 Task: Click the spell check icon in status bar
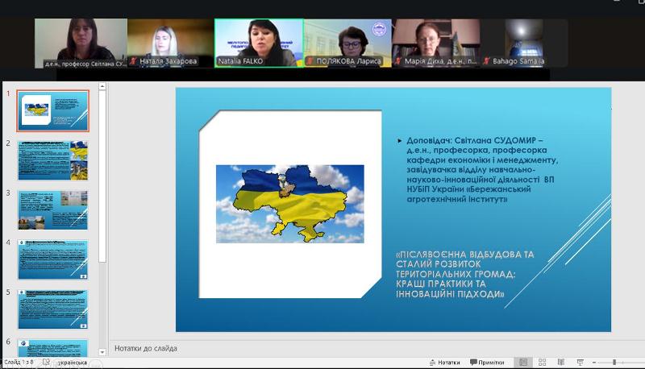coord(44,363)
